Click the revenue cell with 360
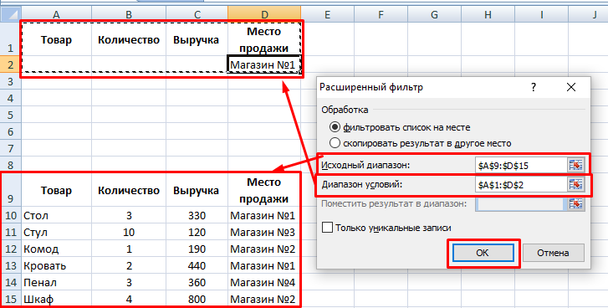The height and width of the screenshot is (308, 608). click(x=197, y=283)
